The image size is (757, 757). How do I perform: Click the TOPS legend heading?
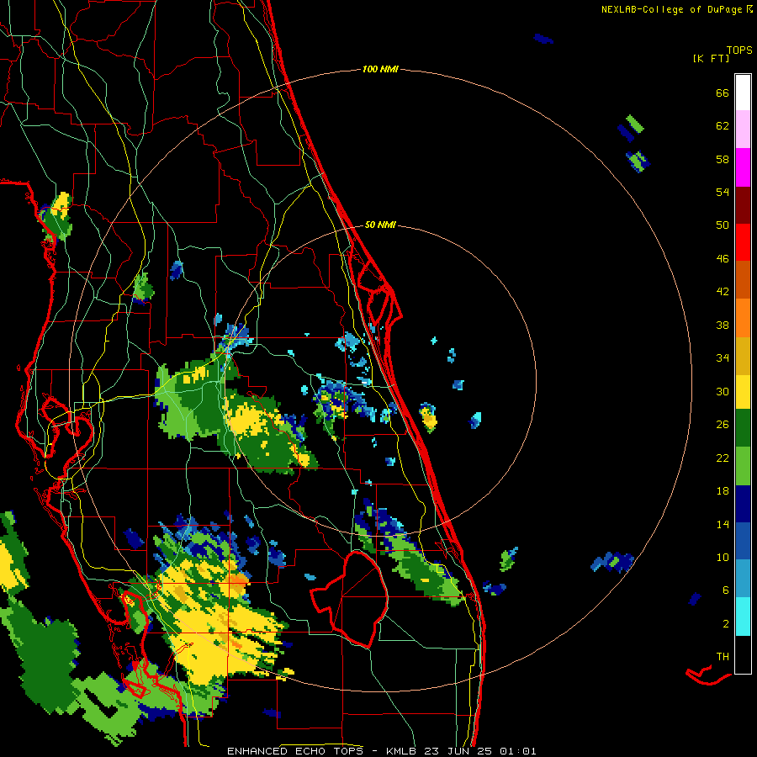(739, 50)
